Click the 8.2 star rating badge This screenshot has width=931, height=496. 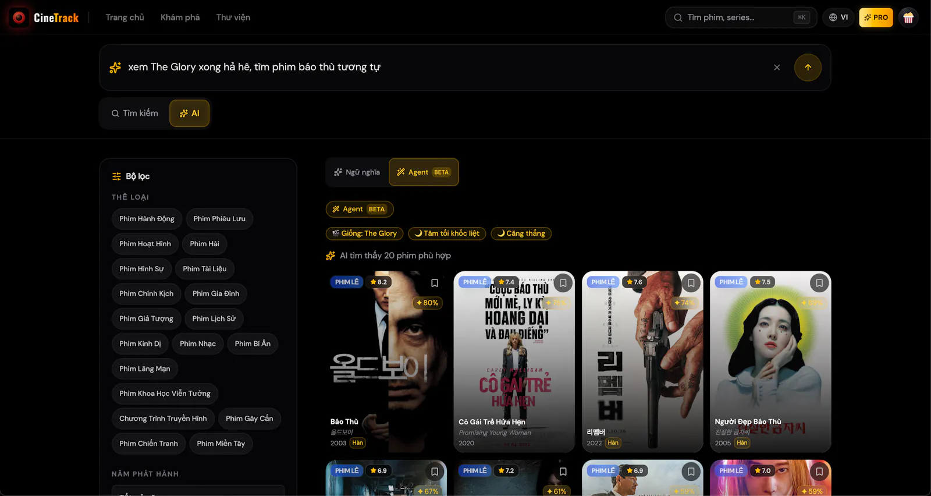coord(378,282)
